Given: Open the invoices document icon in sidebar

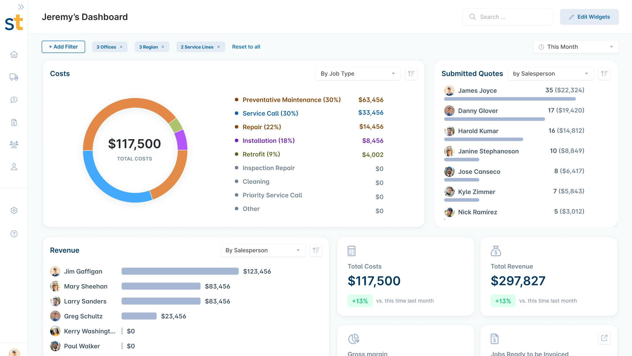Looking at the screenshot, I should point(14,122).
